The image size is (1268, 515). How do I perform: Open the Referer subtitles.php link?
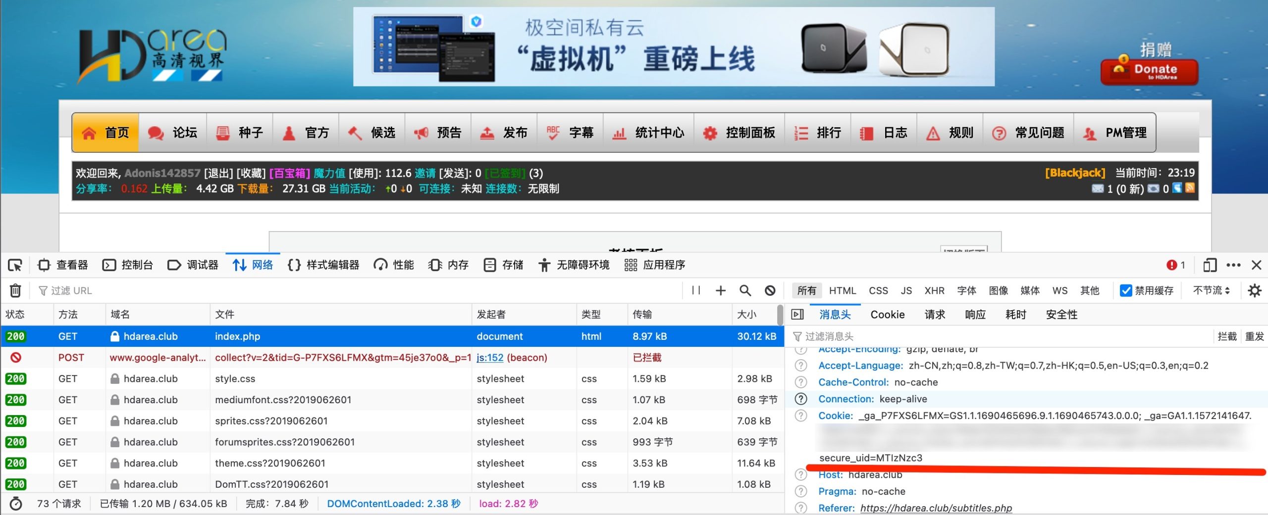click(x=936, y=508)
